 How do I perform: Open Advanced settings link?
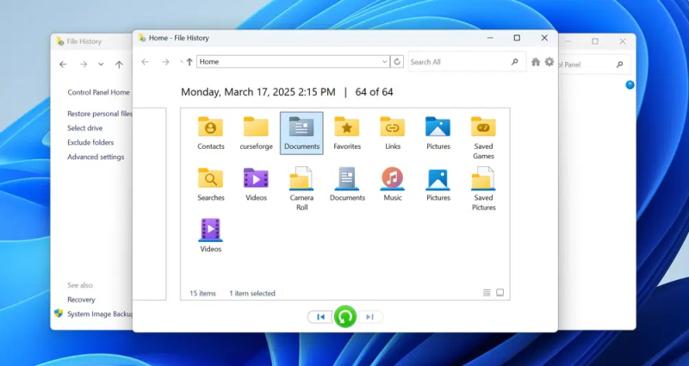click(x=96, y=157)
